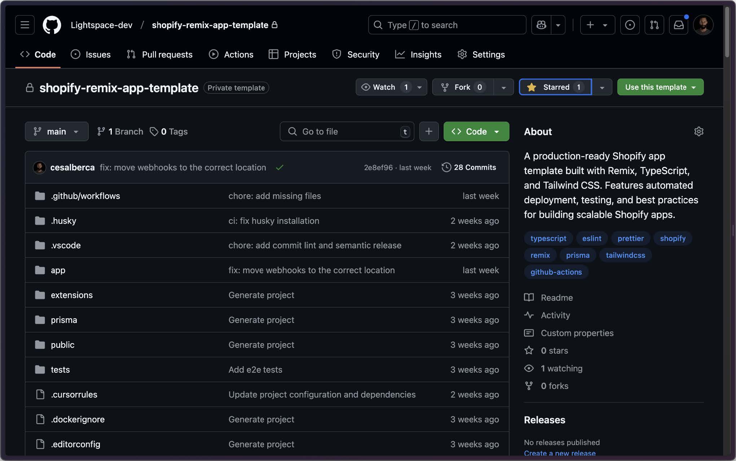Open Use this template dropdown
The width and height of the screenshot is (736, 461).
660,87
